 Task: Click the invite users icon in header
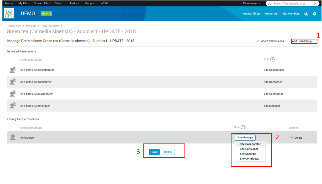pos(306,14)
